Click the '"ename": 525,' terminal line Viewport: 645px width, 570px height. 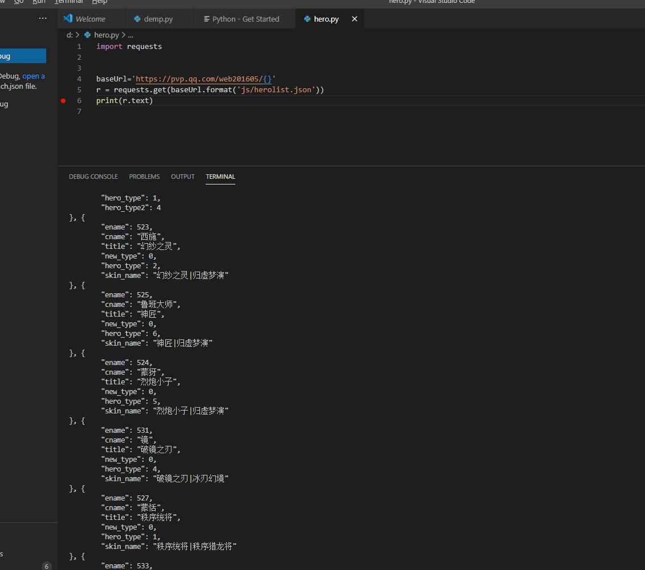click(126, 294)
